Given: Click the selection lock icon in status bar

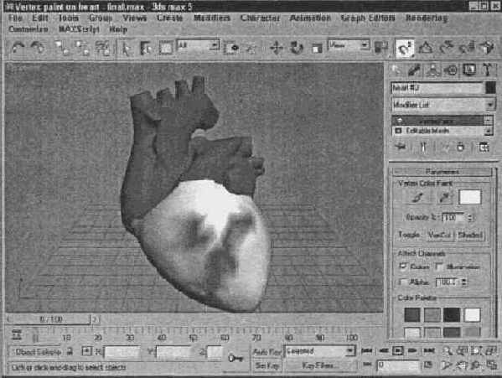Looking at the screenshot, I should (x=70, y=352).
